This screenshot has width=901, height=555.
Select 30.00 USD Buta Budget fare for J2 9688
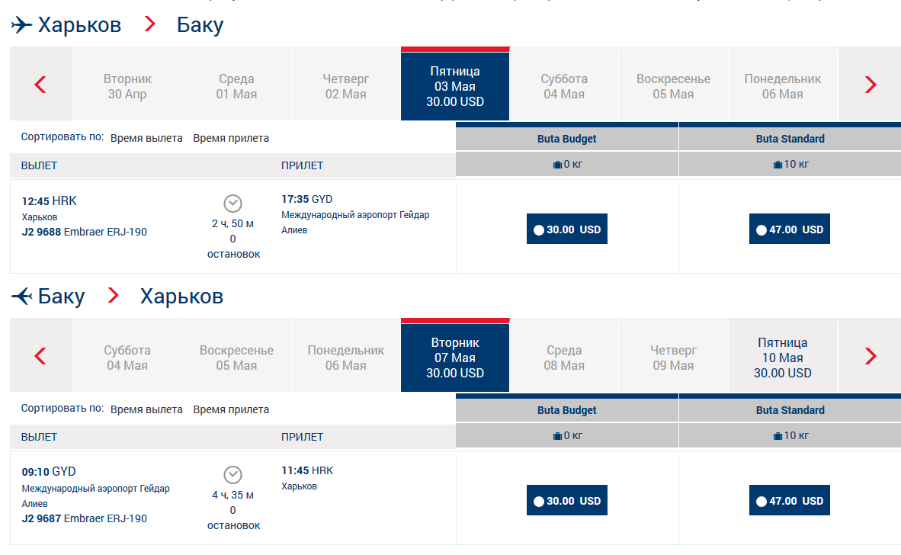point(566,229)
